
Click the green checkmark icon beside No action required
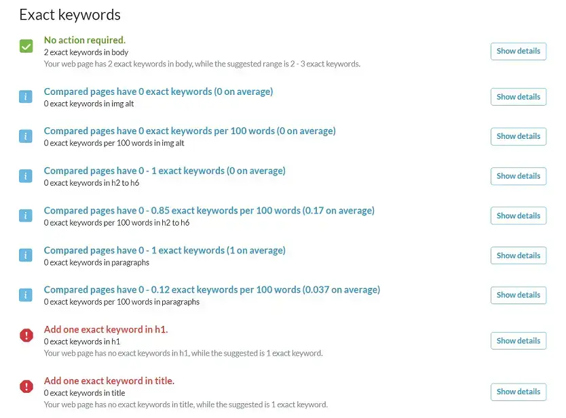pyautogui.click(x=26, y=47)
